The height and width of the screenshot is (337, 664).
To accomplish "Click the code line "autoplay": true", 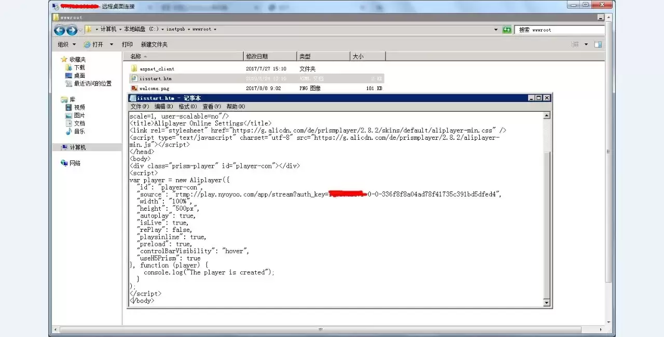I will [166, 215].
